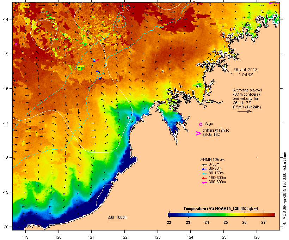Image resolution: width=289 pixels, height=240 pixels.
Task: Click the longitude axis label 119
Action: pos(25,237)
